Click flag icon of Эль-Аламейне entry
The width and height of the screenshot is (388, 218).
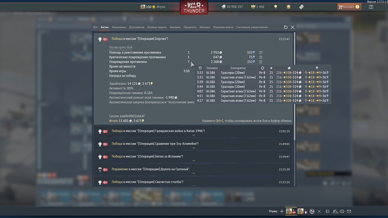(x=106, y=144)
